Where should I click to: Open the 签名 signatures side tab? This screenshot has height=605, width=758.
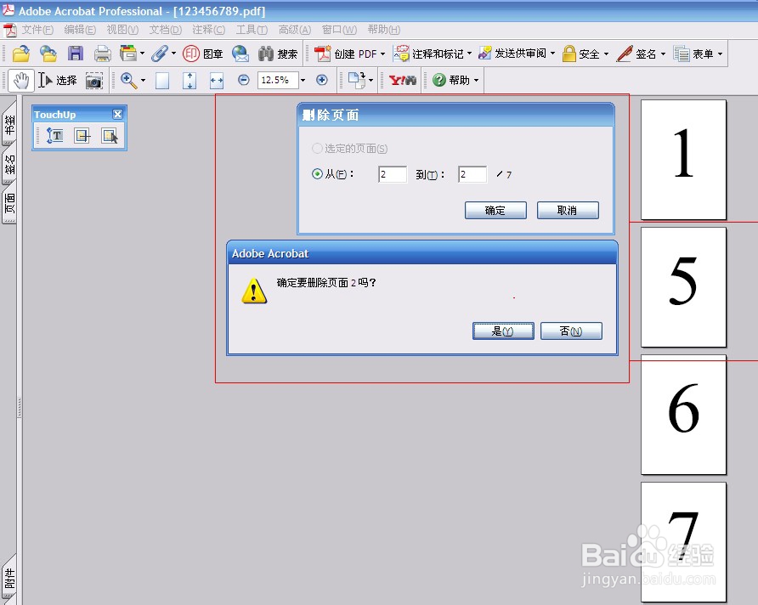coord(9,164)
